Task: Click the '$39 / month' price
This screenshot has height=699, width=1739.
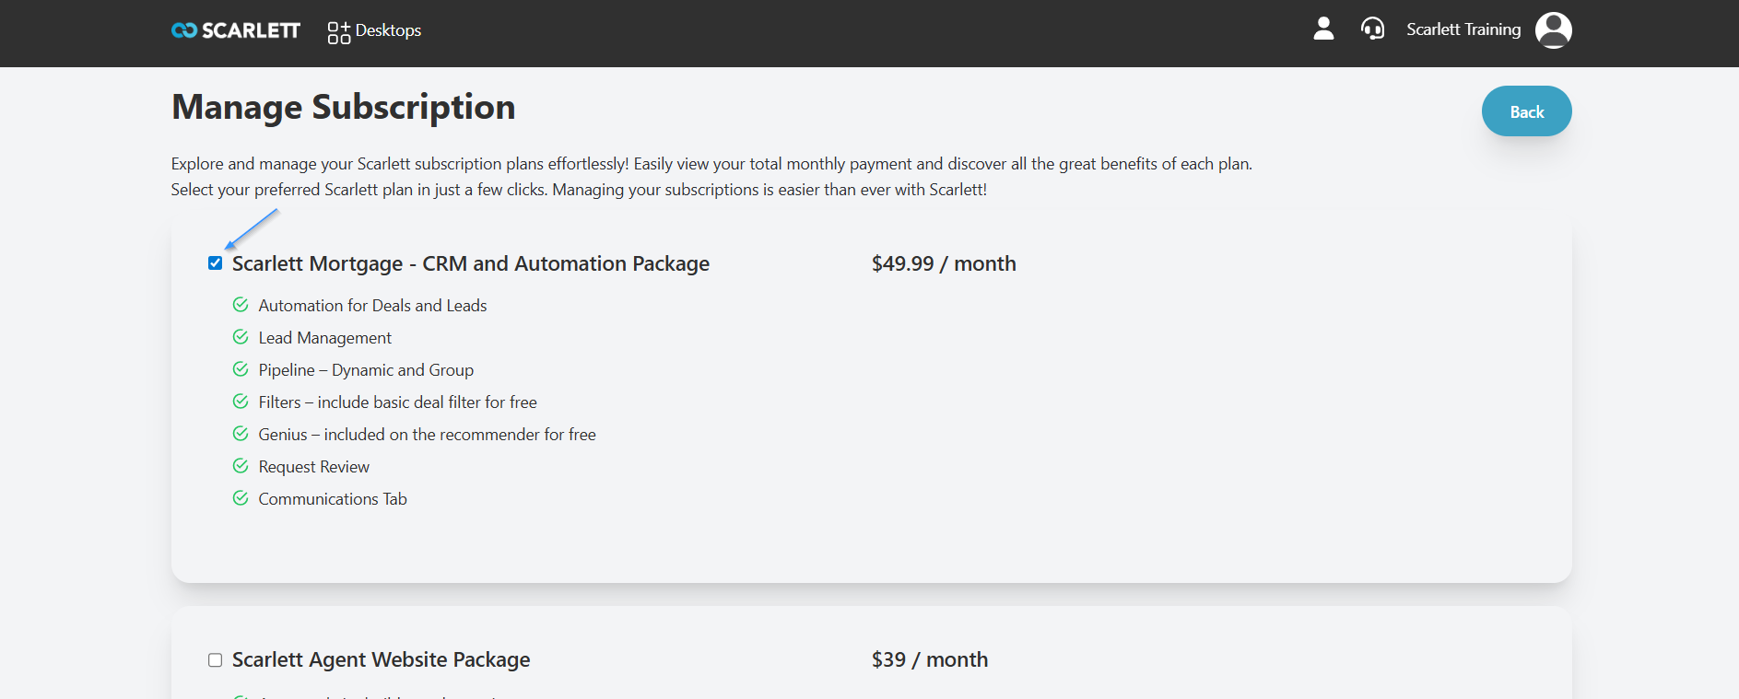Action: pos(930,659)
